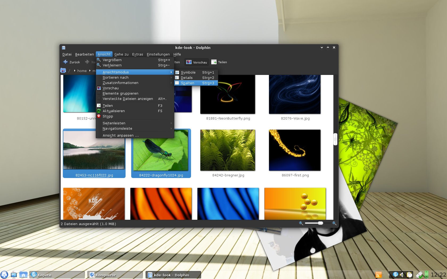The height and width of the screenshot is (279, 447).
Task: Click the Dolphin window title icon
Action: pos(64,48)
